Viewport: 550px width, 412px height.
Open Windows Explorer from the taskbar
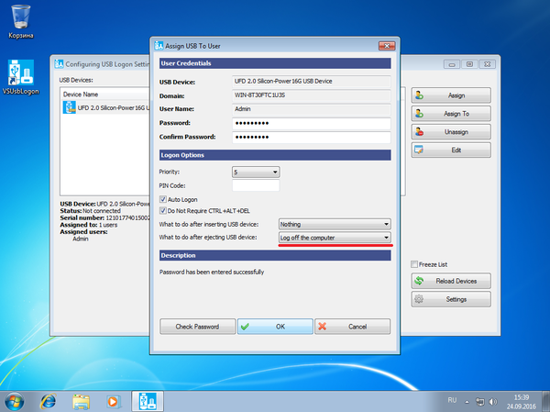[x=81, y=401]
